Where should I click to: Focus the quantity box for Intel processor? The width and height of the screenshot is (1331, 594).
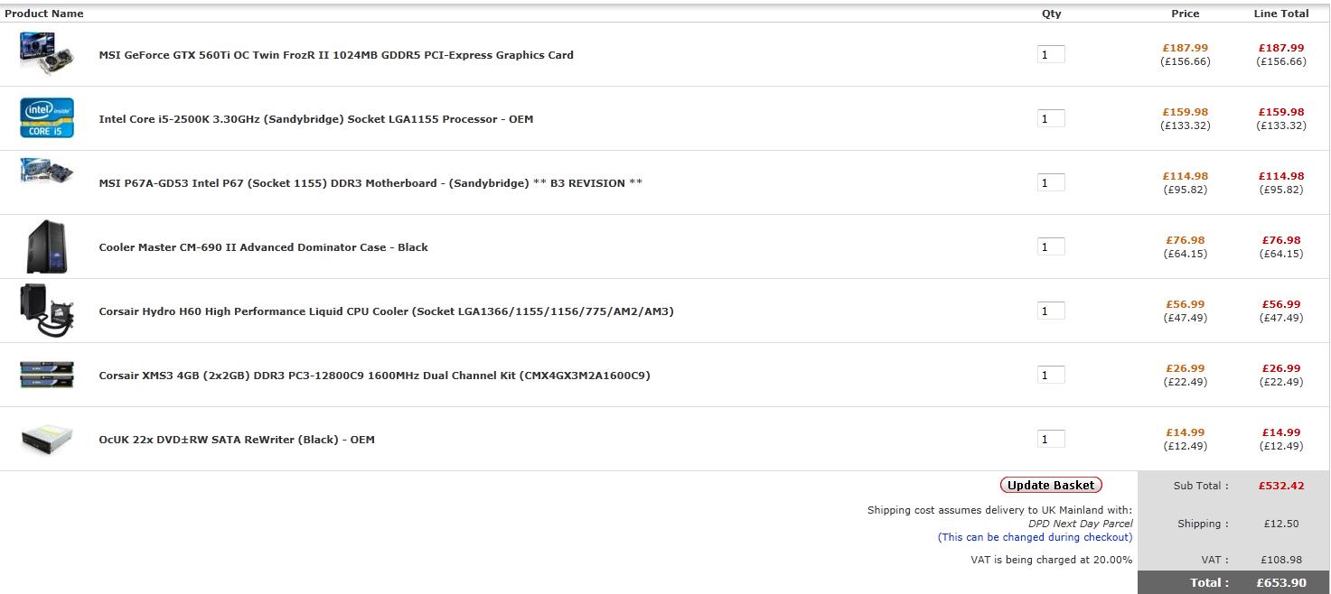pos(1050,118)
